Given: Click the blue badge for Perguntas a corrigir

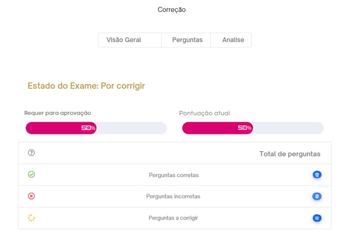Looking at the screenshot, I should coord(317,218).
